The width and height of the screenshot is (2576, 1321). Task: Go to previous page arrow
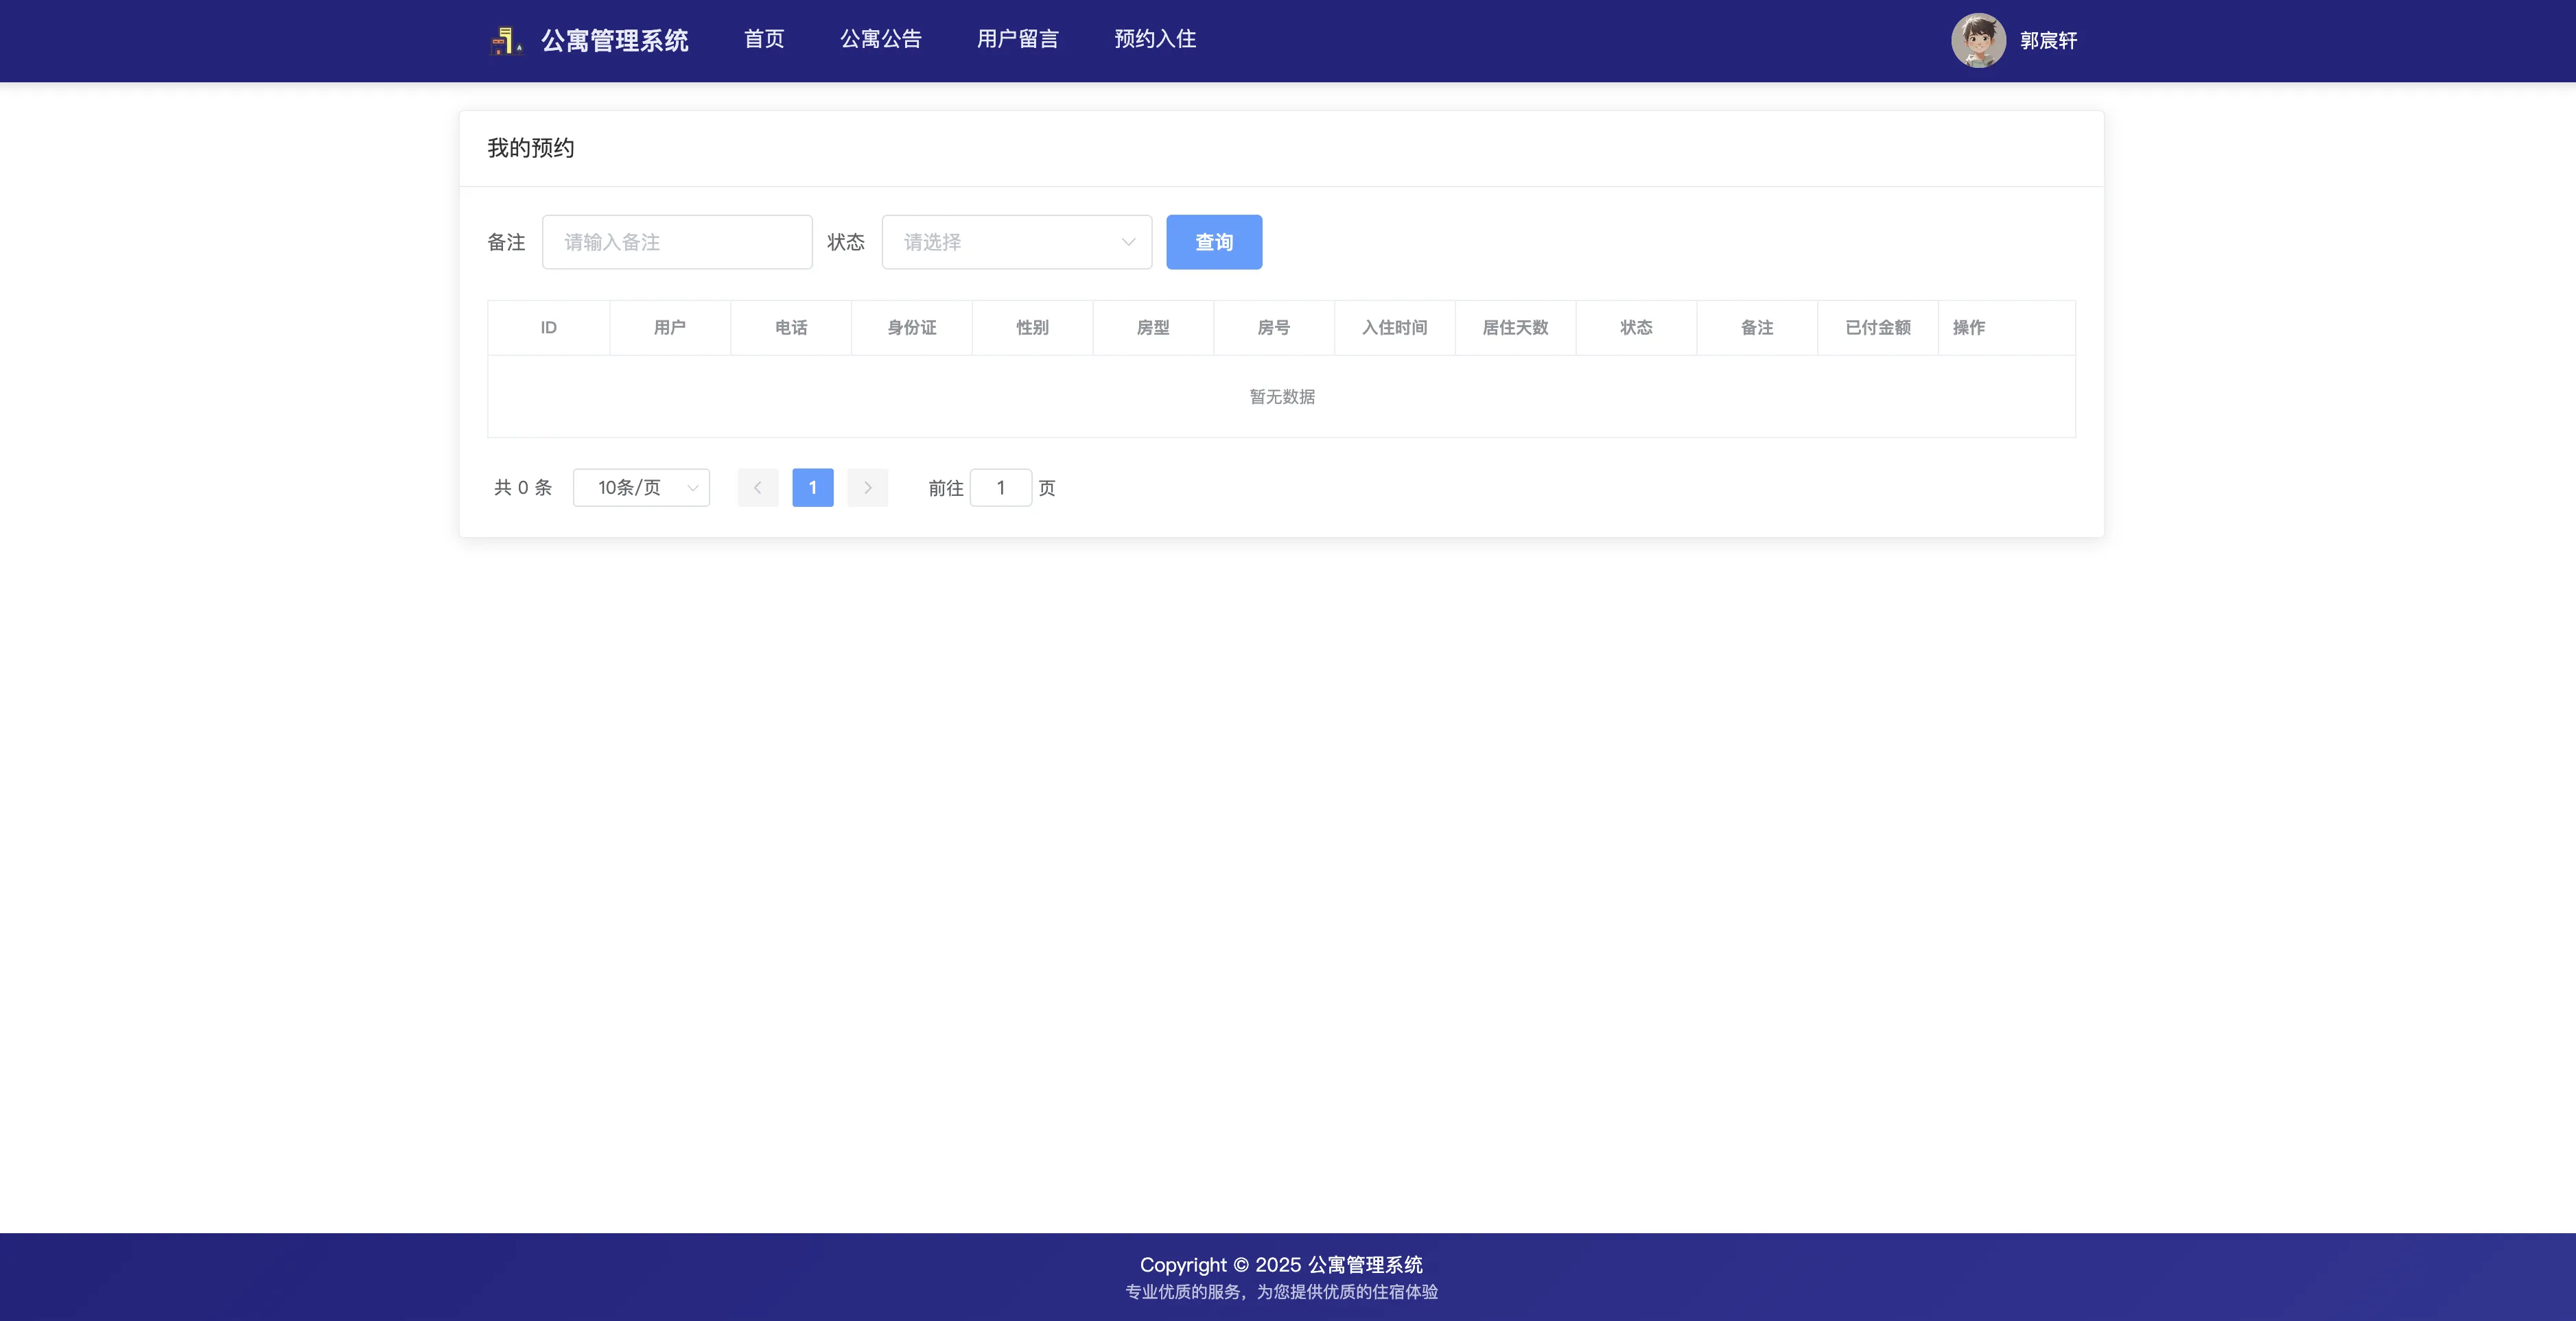click(x=757, y=488)
